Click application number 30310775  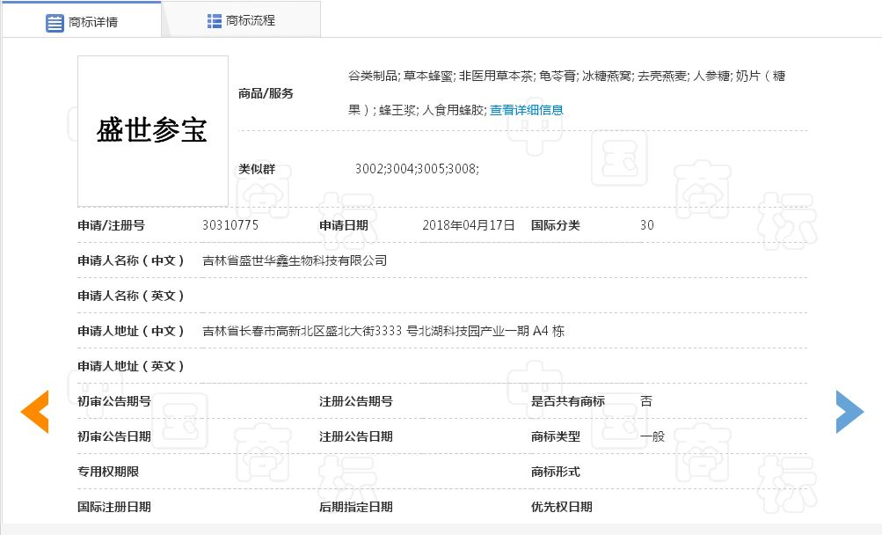pos(230,225)
